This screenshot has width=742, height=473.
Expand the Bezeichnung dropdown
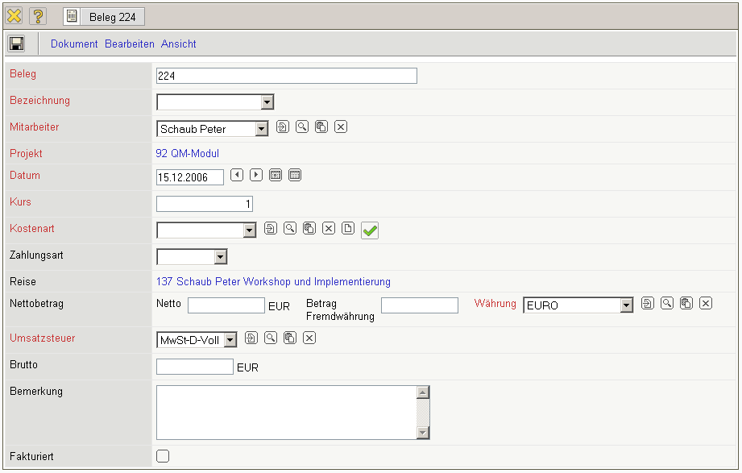click(x=267, y=102)
